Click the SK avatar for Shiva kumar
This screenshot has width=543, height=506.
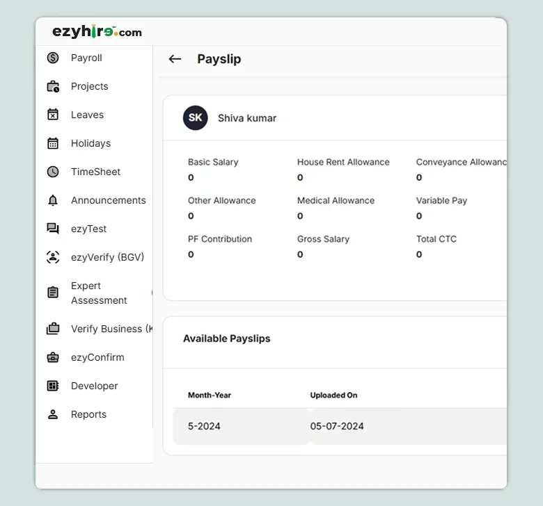(x=196, y=118)
